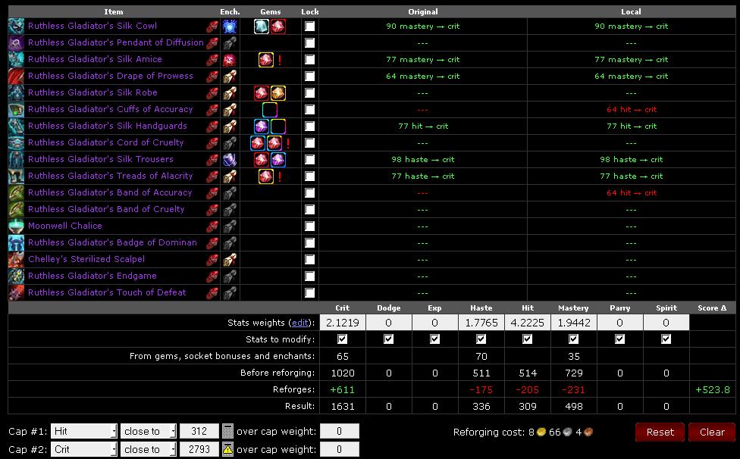The width and height of the screenshot is (740, 459).
Task: Click the Moonwell Chalice item icon
Action: 16,226
